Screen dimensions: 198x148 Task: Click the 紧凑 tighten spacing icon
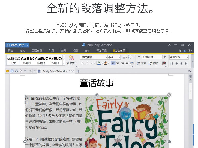click(142, 63)
